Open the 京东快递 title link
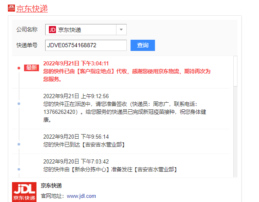259x202 pixels. click(x=32, y=9)
